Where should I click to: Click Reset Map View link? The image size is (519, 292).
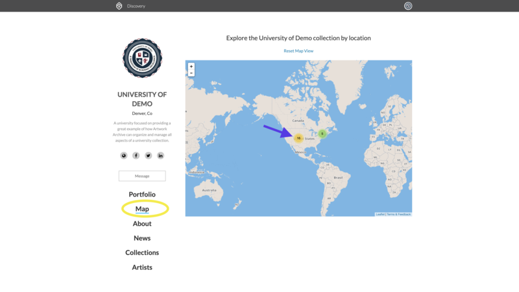coord(298,51)
